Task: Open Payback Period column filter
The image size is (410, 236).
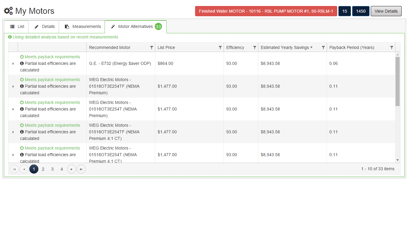Action: click(x=391, y=47)
